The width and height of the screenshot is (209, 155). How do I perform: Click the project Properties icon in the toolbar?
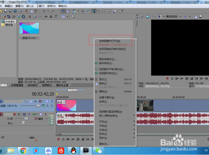[20, 11]
